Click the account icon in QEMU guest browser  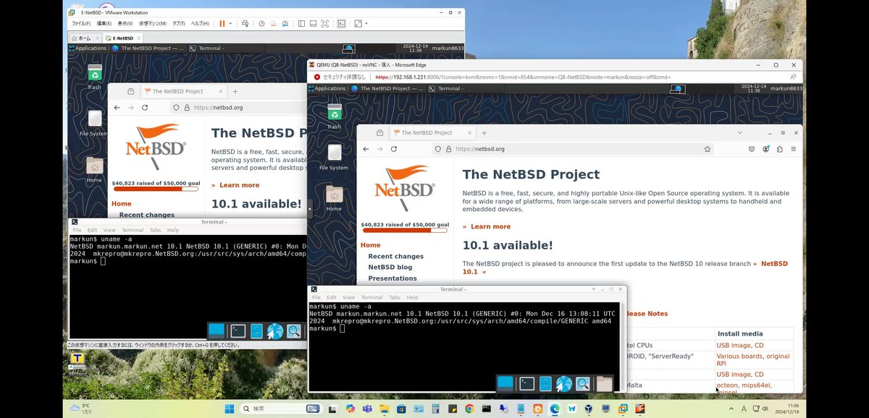point(765,149)
